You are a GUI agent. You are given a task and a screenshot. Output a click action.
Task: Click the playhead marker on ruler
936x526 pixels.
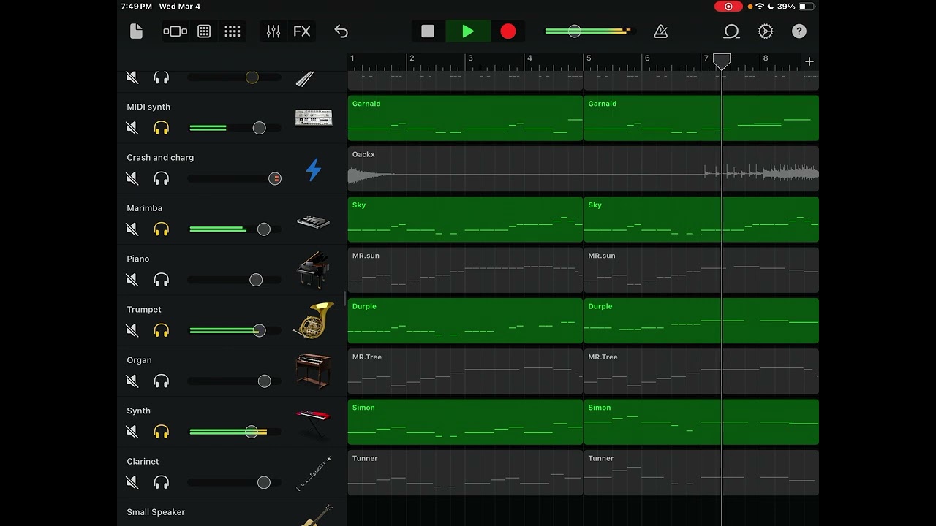coord(722,61)
